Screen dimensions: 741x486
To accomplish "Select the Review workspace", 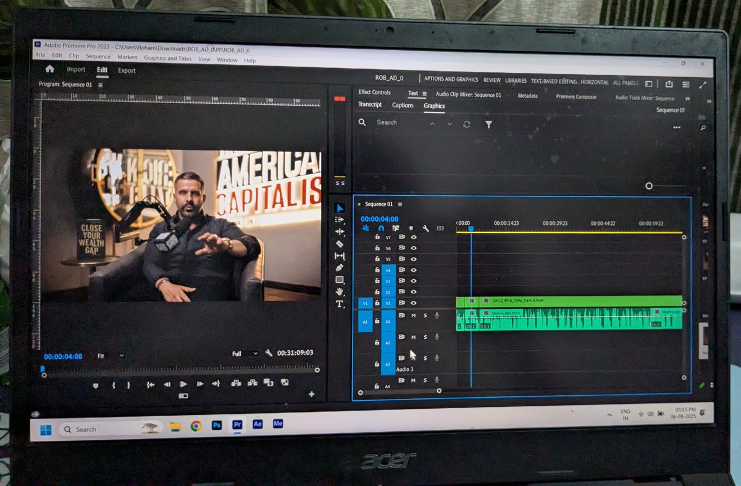I will pos(492,80).
